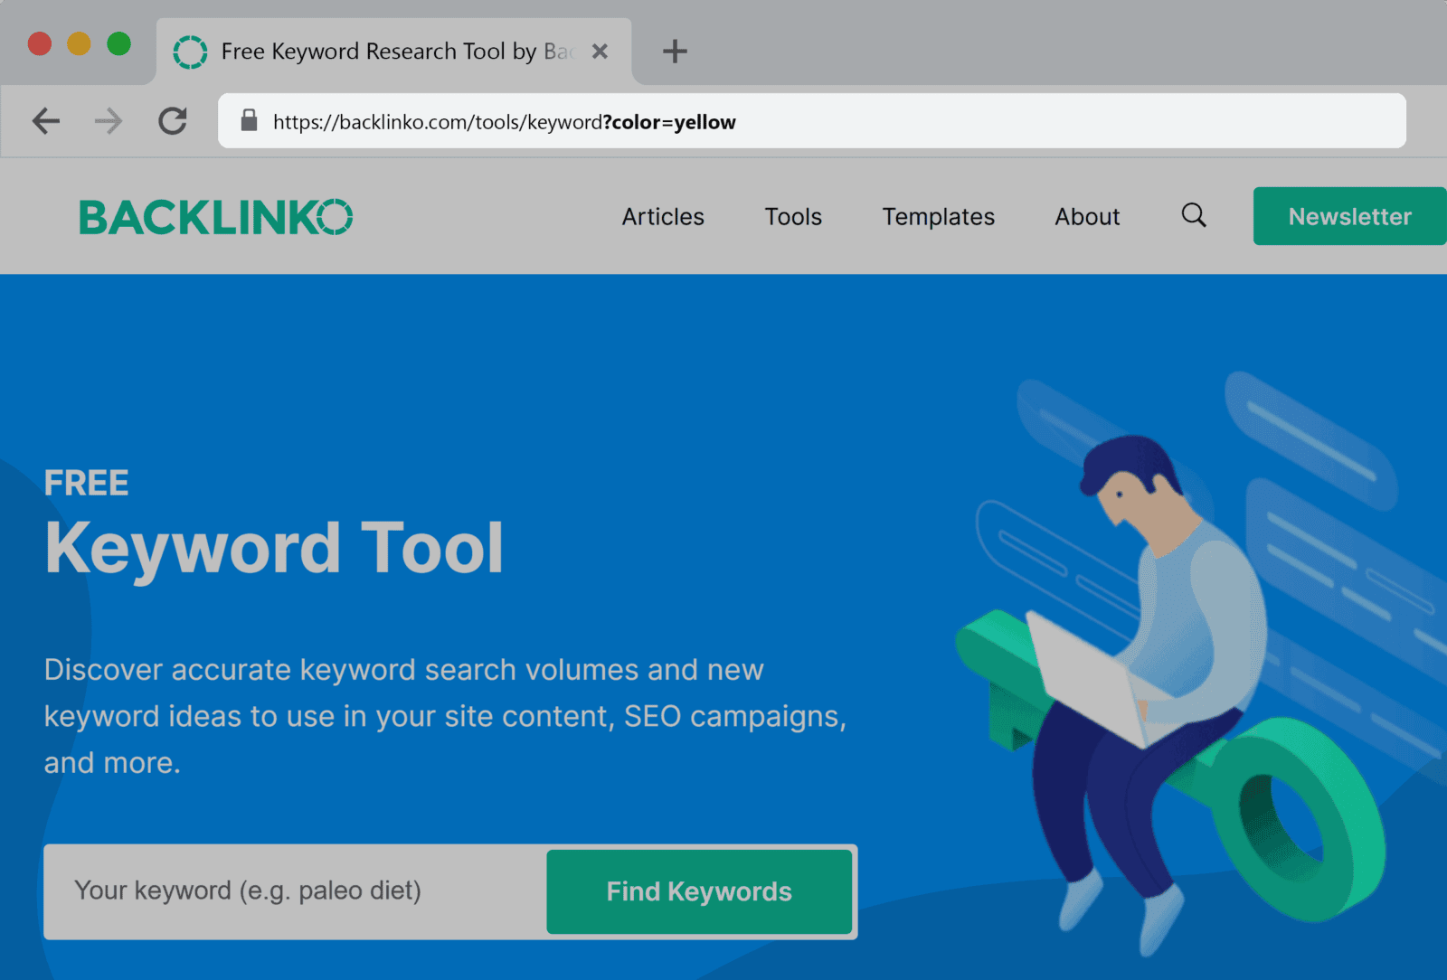Click the Backlinko logo
1447x980 pixels.
click(216, 217)
